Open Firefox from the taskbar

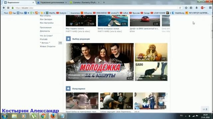(53, 116)
